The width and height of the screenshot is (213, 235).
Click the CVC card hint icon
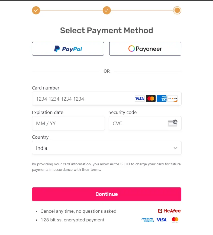tap(172, 123)
